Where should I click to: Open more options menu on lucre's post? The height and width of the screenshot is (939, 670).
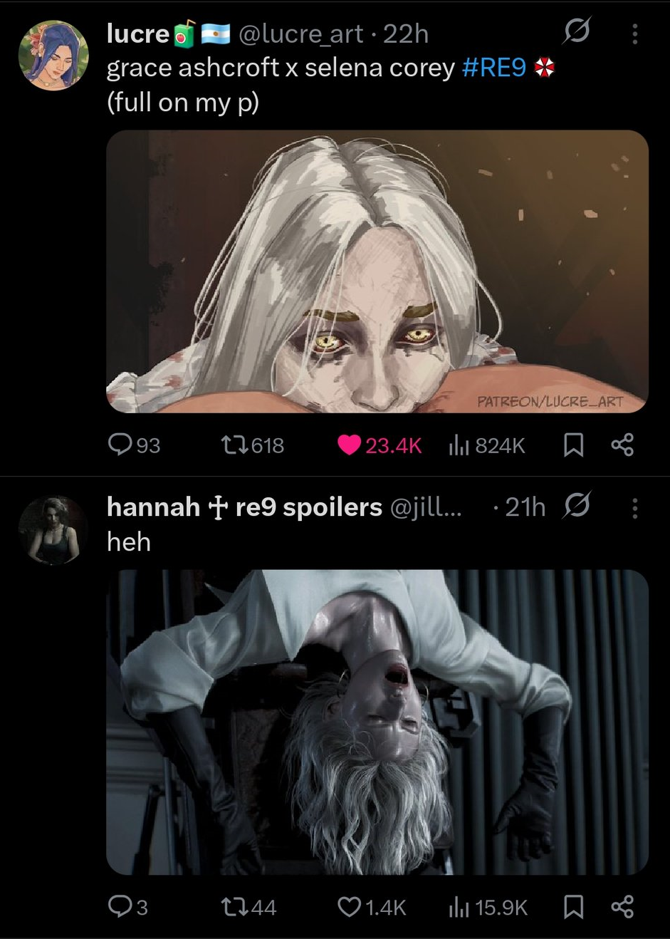634,33
